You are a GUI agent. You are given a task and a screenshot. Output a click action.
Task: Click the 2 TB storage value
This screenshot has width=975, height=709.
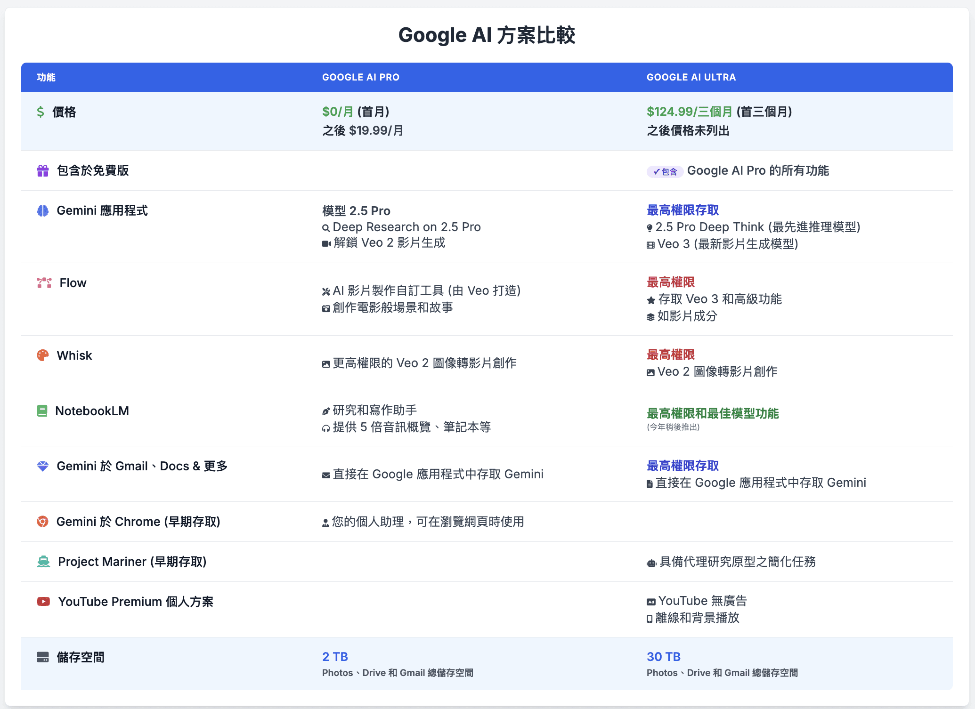335,656
